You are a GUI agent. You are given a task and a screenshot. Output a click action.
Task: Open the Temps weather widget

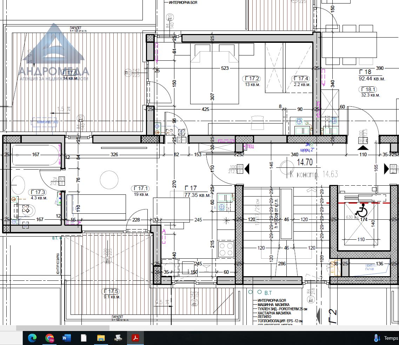pos(386,338)
